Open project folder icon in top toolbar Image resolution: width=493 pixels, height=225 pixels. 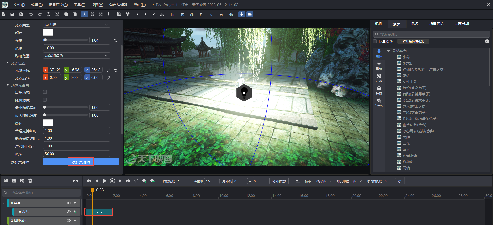(x=12, y=14)
